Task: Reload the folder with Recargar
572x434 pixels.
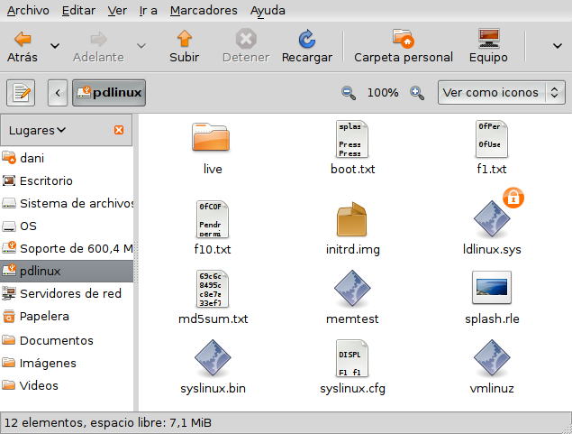Action: coord(306,46)
